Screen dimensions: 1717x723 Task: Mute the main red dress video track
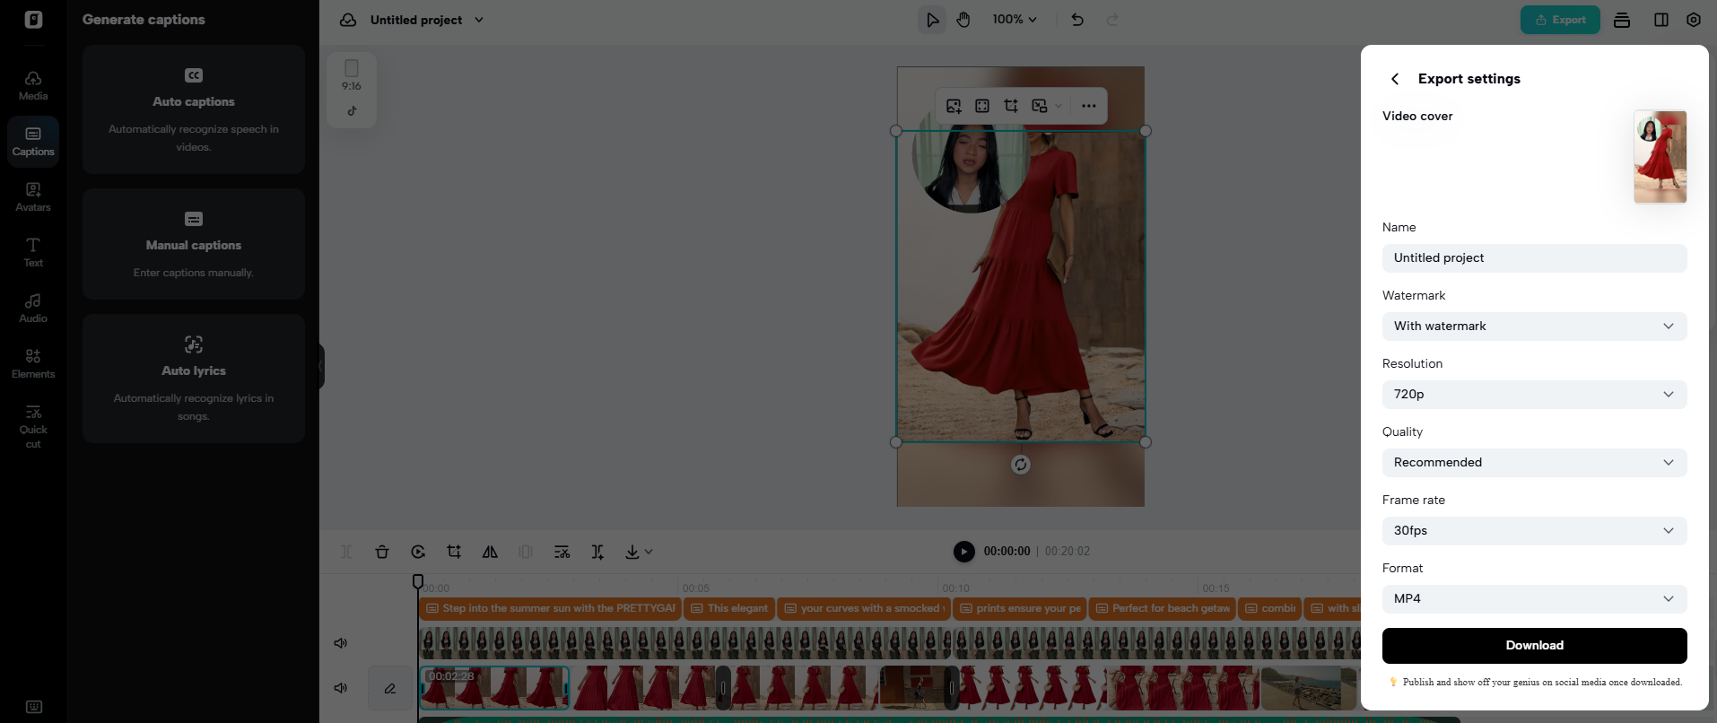[341, 688]
